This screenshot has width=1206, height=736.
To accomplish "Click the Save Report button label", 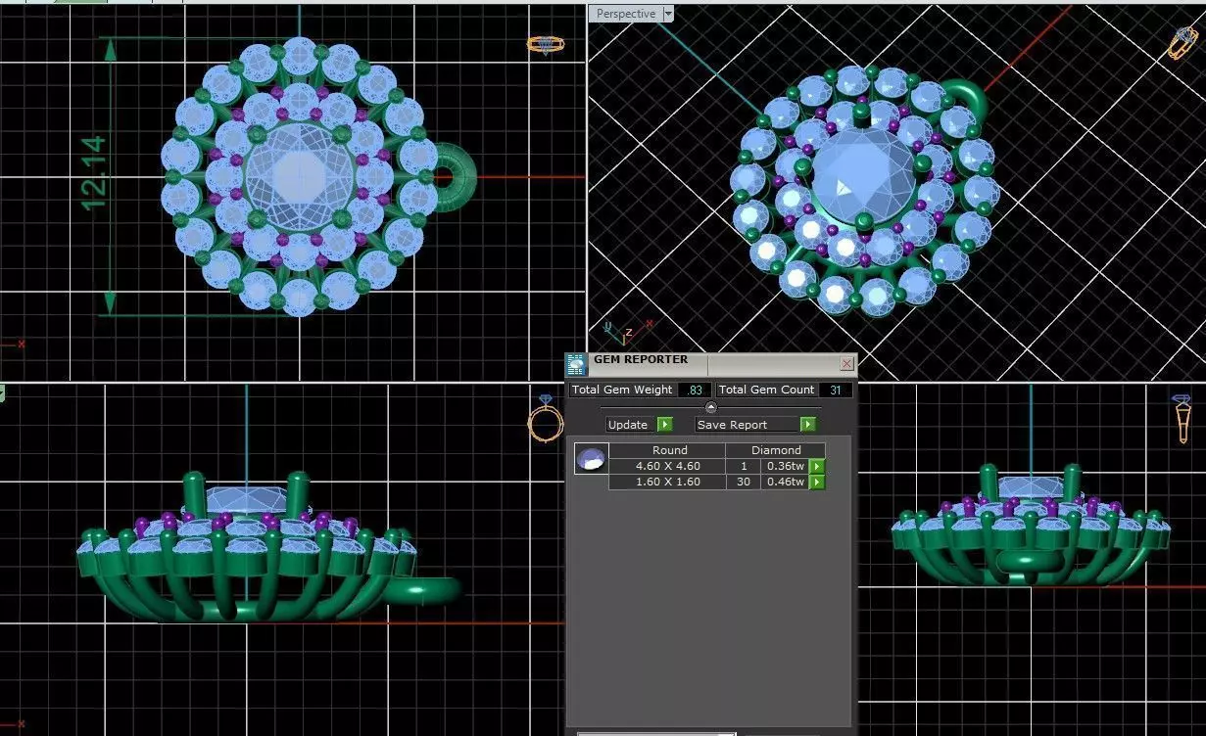I will pos(748,425).
